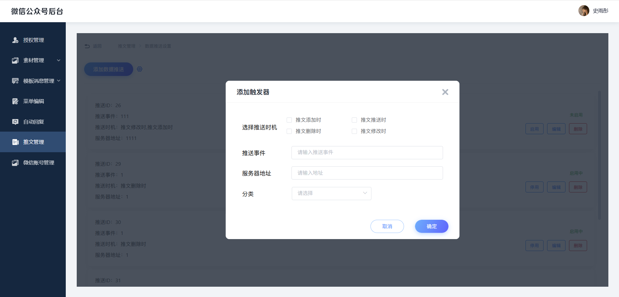
Task: Go to 自动回复 menu item
Action: coord(34,122)
